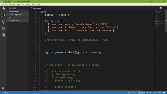Change encoding via UTF-8 indicator

(149, 93)
